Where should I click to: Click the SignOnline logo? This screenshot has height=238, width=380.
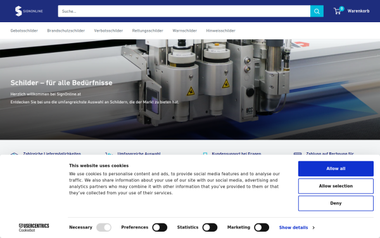[29, 11]
